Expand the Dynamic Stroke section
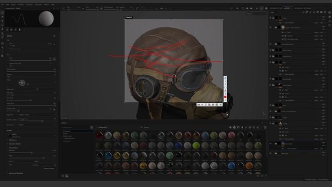This screenshot has height=187, width=332. (x=15, y=144)
